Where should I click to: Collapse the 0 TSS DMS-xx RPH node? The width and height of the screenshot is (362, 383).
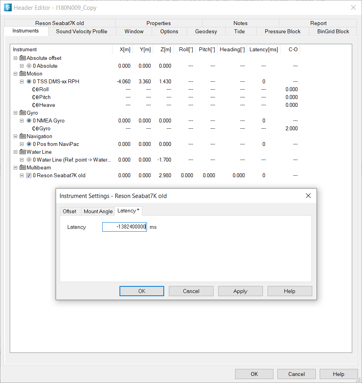22,82
